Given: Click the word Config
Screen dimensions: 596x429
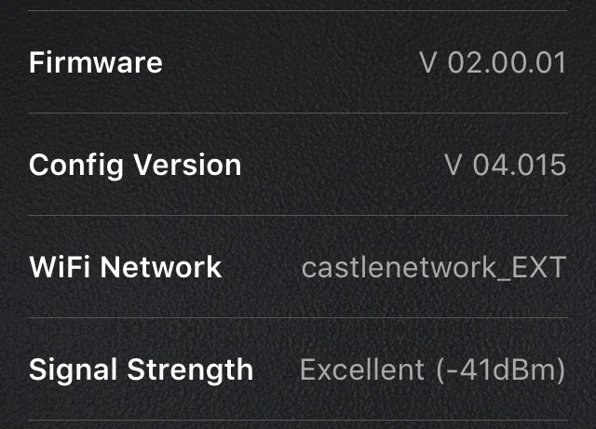Looking at the screenshot, I should [x=76, y=166].
